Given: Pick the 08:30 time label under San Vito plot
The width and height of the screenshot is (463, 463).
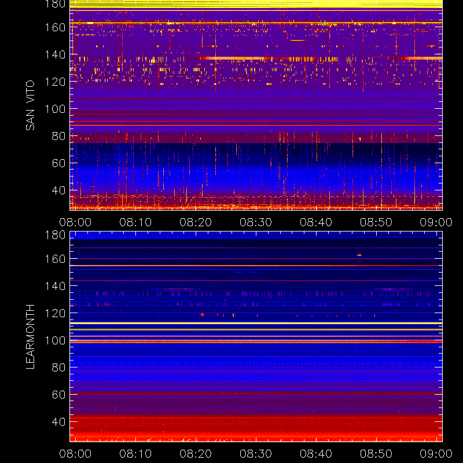Looking at the screenshot, I should point(256,222).
